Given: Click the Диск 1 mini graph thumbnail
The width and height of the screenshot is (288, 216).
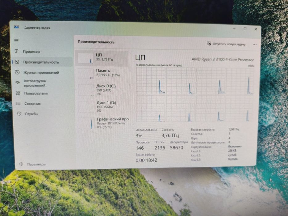Looking at the screenshot, I should [86, 106].
